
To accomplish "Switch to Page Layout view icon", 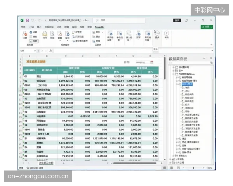I will pos(171,168).
